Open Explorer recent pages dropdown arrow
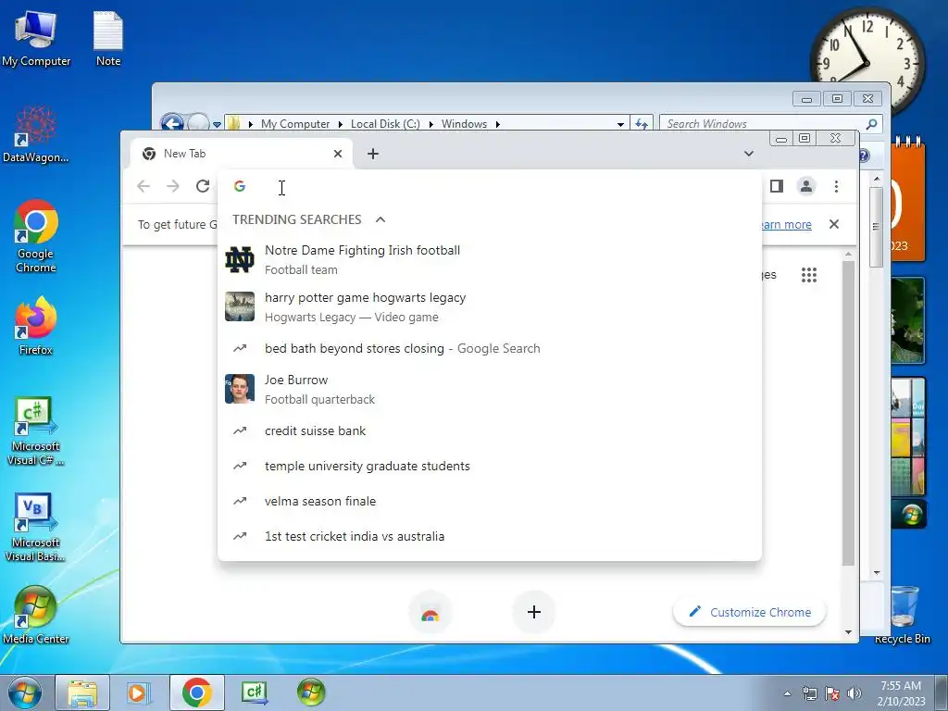The image size is (948, 711). pos(217,125)
